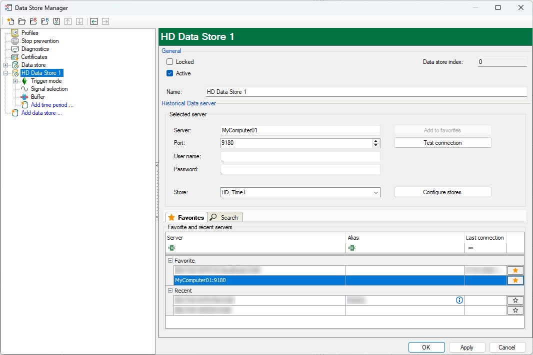Image resolution: width=533 pixels, height=355 pixels.
Task: Open the Store dropdown showing HD_Time1
Action: [x=375, y=192]
